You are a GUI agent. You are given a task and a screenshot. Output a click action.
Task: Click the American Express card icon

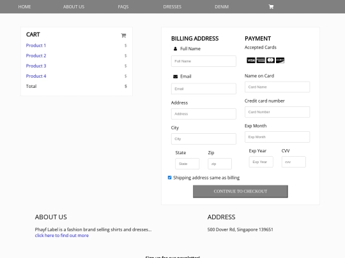(x=261, y=61)
